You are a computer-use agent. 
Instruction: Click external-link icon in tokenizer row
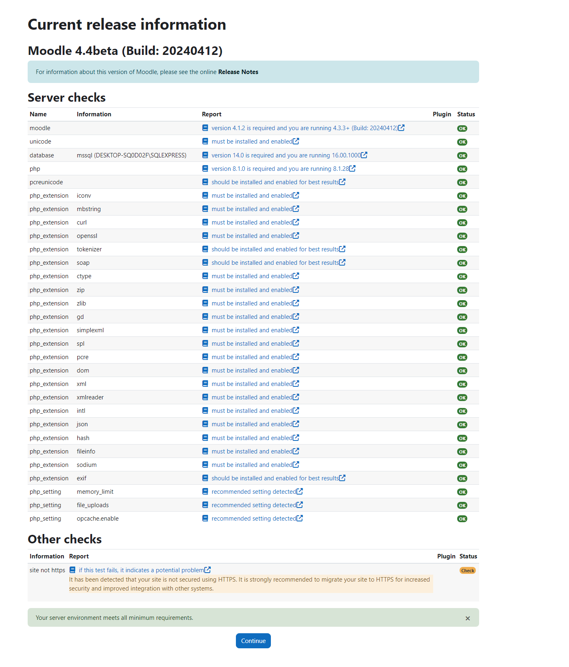[342, 249]
